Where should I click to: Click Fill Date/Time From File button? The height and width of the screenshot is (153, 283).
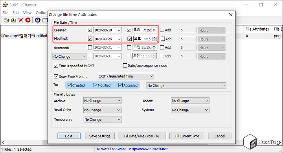pyautogui.click(x=141, y=136)
